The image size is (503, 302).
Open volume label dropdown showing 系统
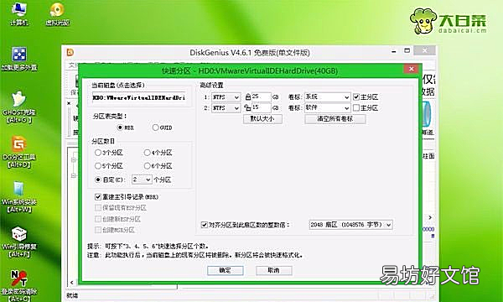pos(327,97)
